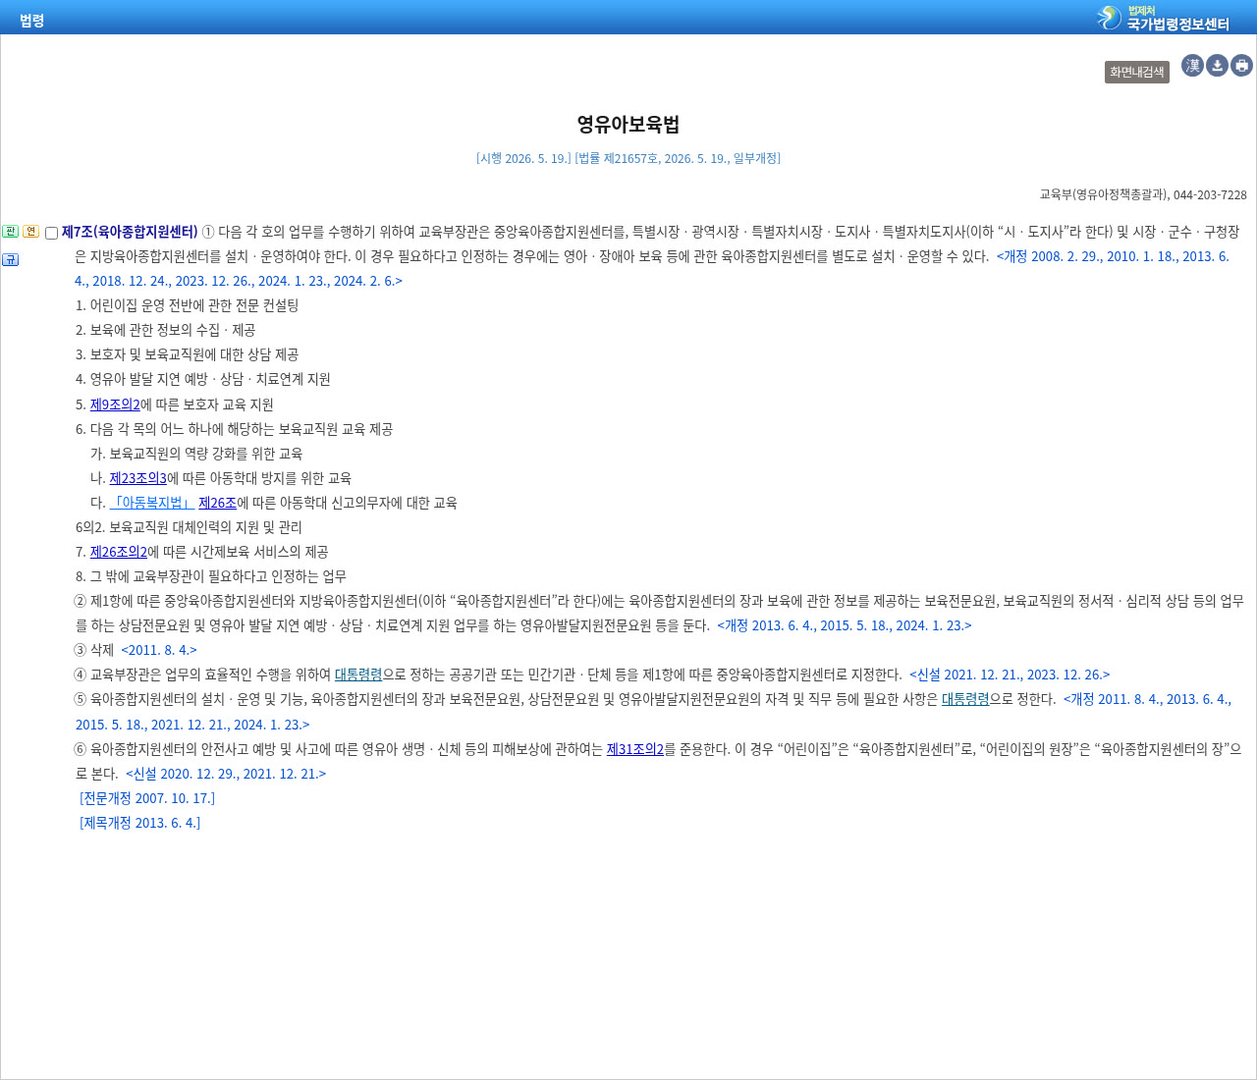Click the 영유아보육법 law title
Image resolution: width=1257 pixels, height=1080 pixels.
(628, 124)
